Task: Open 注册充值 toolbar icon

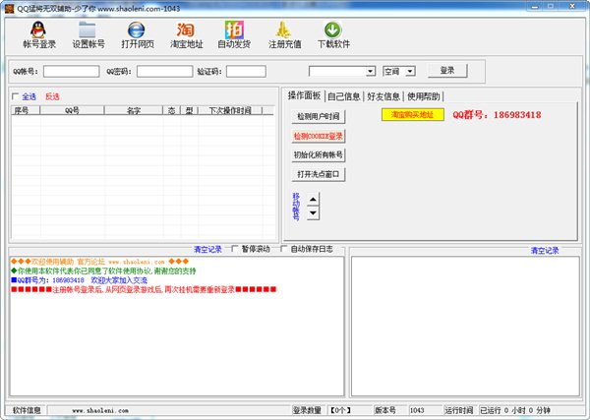Action: pyautogui.click(x=283, y=29)
